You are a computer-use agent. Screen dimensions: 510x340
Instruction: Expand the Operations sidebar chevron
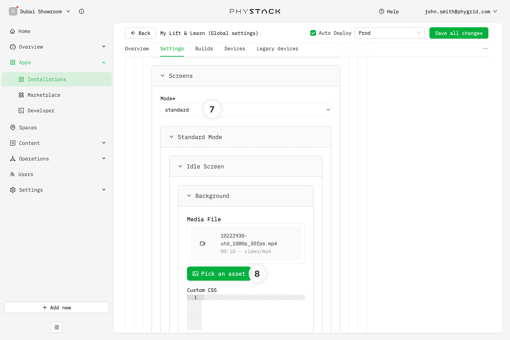(104, 159)
